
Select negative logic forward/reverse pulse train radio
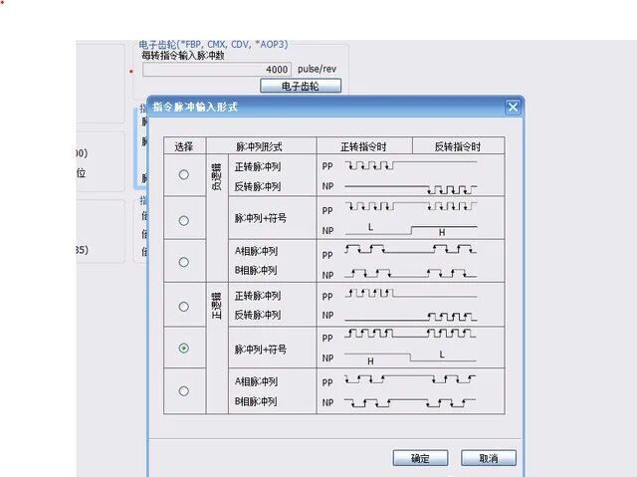[183, 174]
